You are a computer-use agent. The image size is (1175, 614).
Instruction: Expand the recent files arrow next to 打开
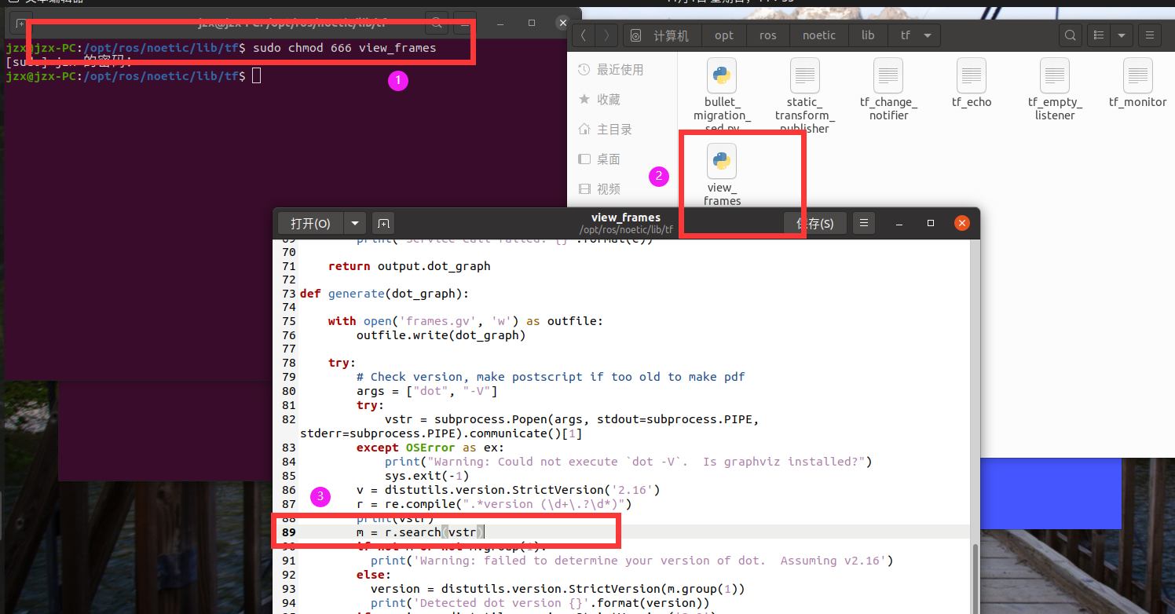pos(356,223)
